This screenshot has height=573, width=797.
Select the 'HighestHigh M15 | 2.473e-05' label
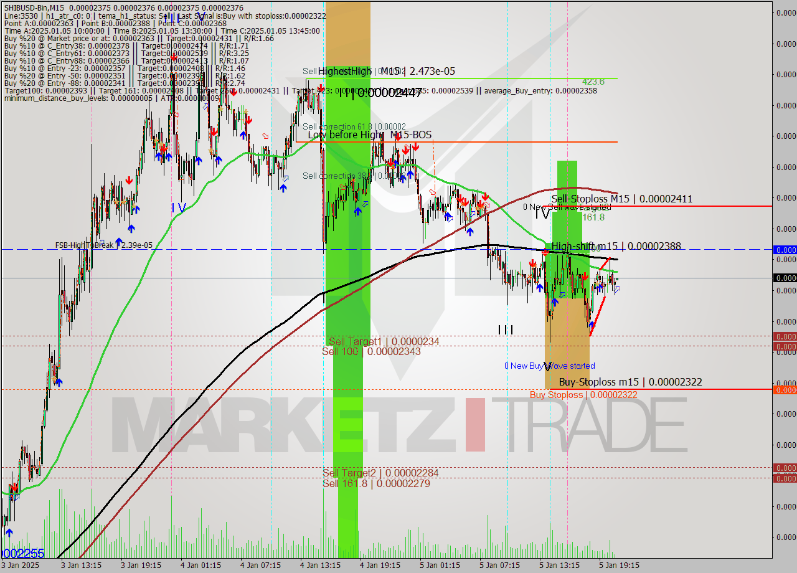tap(386, 71)
